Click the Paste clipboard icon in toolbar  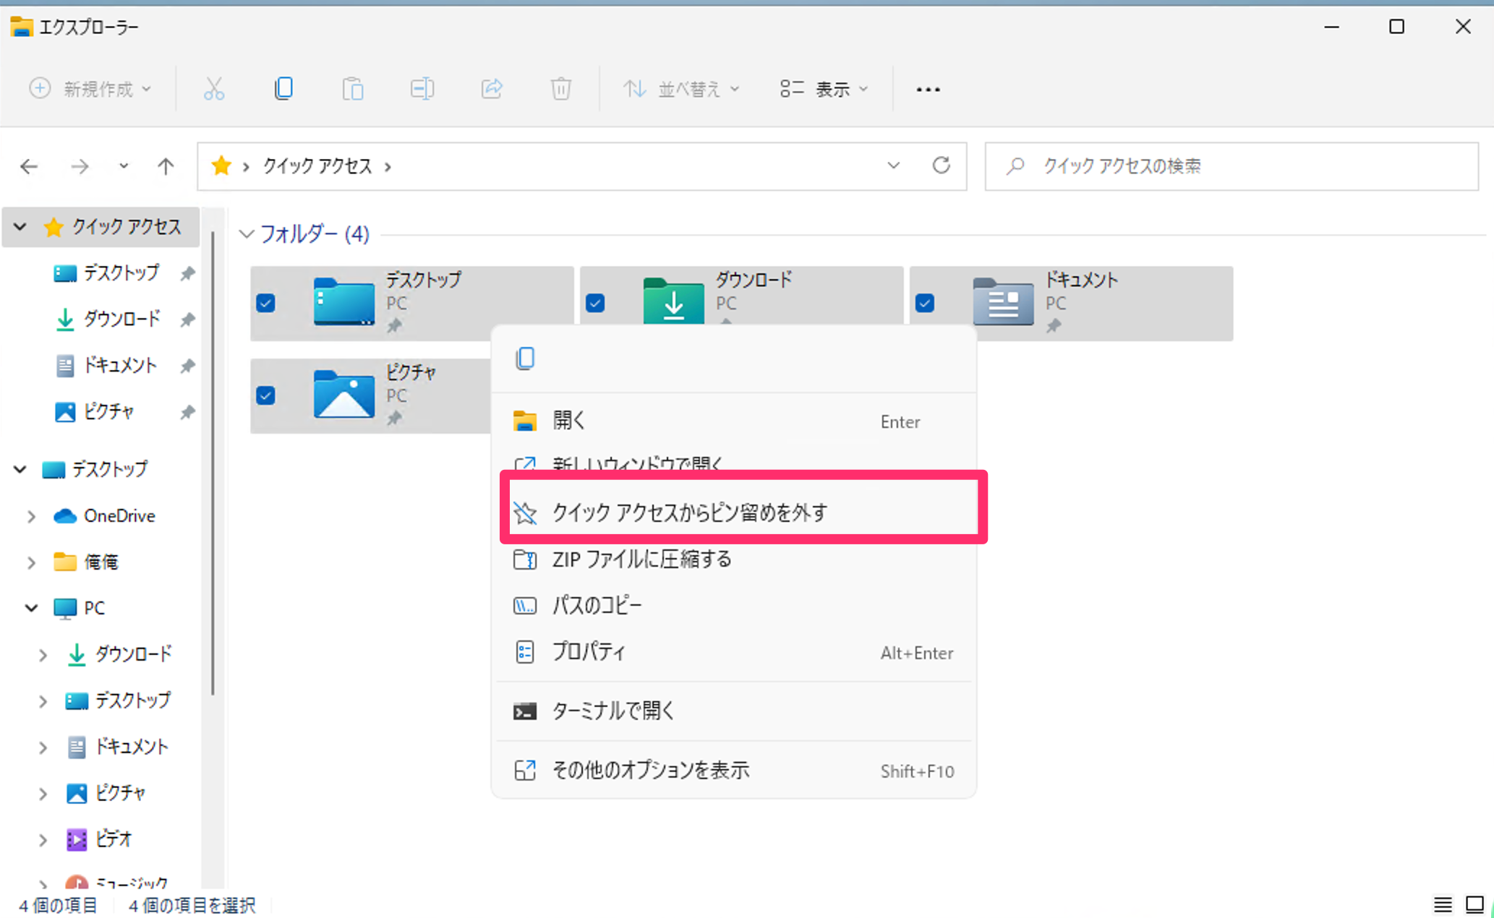point(353,89)
